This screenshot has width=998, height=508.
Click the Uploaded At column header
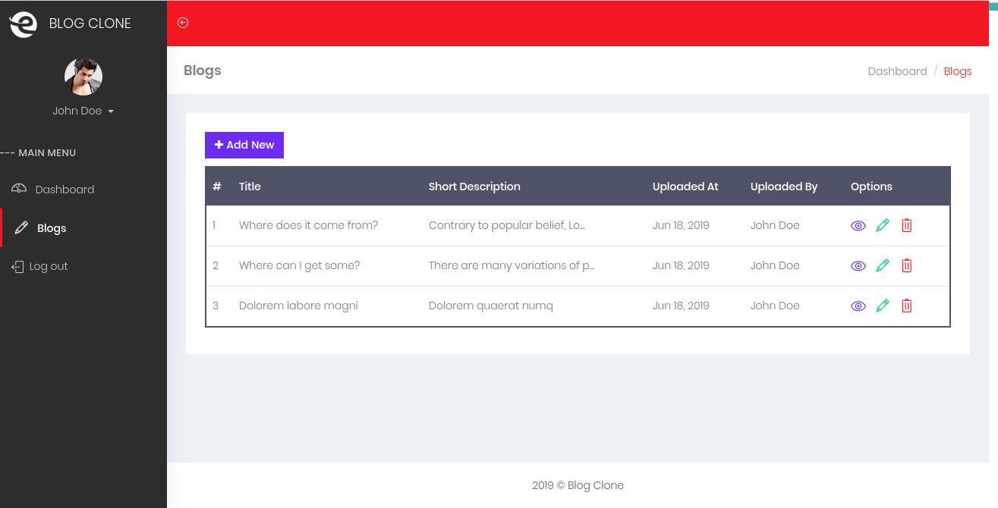click(685, 187)
